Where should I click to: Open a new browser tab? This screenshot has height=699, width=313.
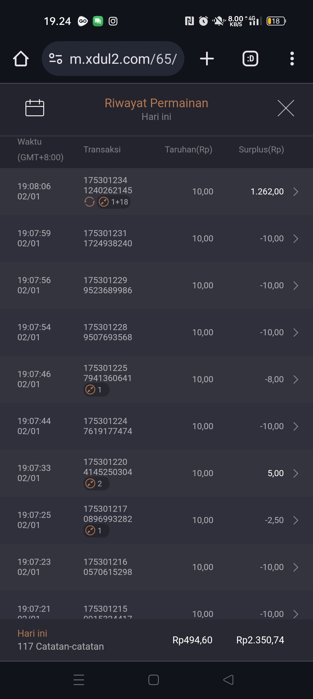pos(207,59)
